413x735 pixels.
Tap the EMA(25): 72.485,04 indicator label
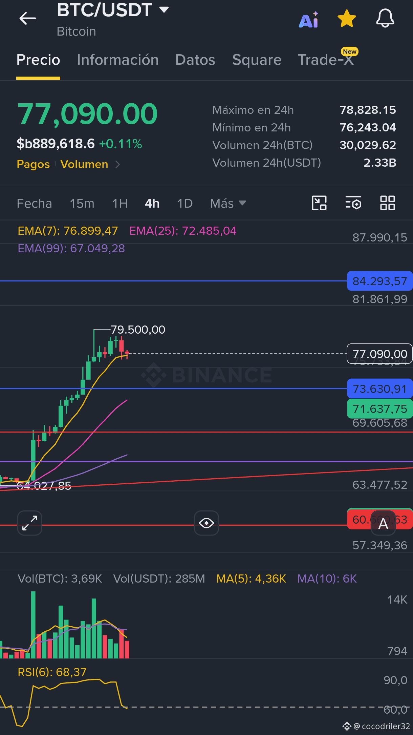[183, 231]
